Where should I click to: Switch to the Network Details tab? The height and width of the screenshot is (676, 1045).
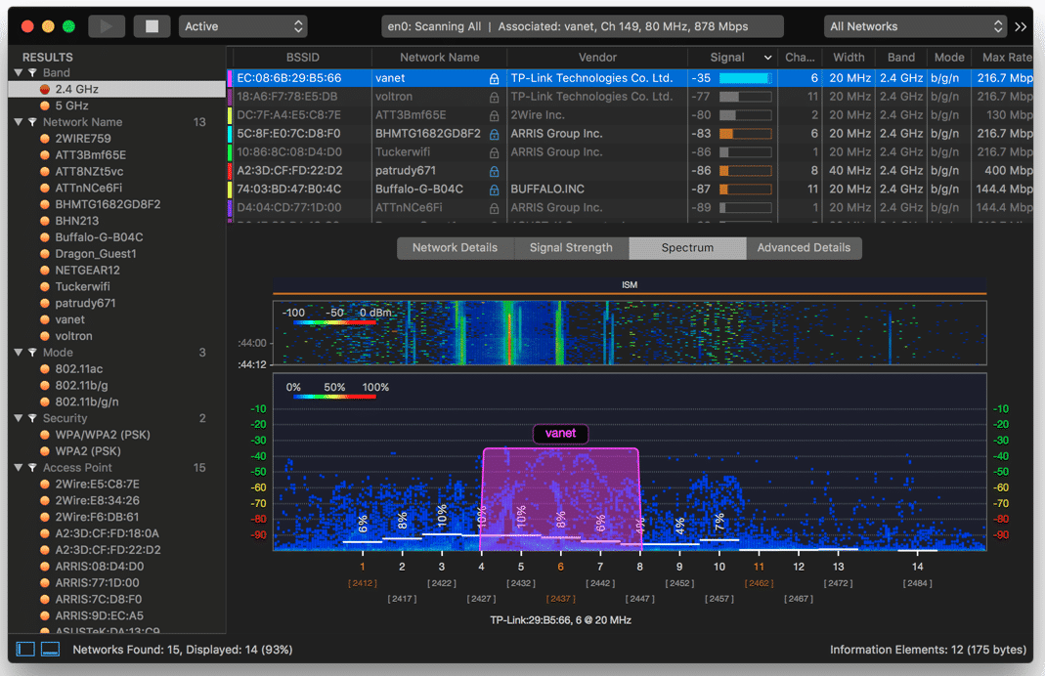pos(456,248)
